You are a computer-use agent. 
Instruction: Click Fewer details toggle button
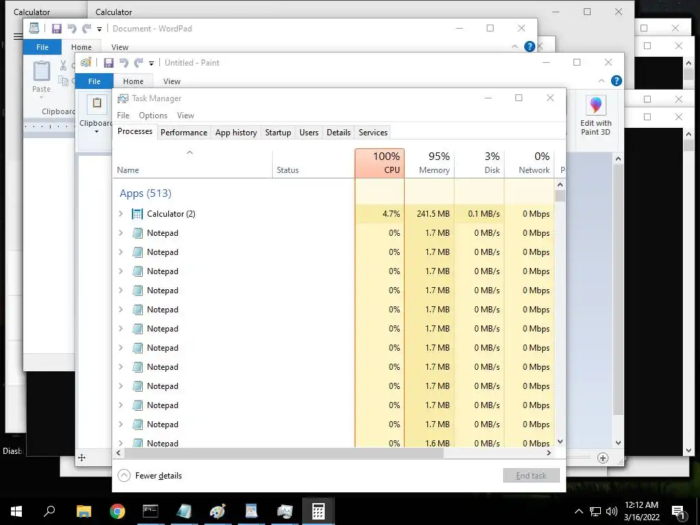coord(150,476)
